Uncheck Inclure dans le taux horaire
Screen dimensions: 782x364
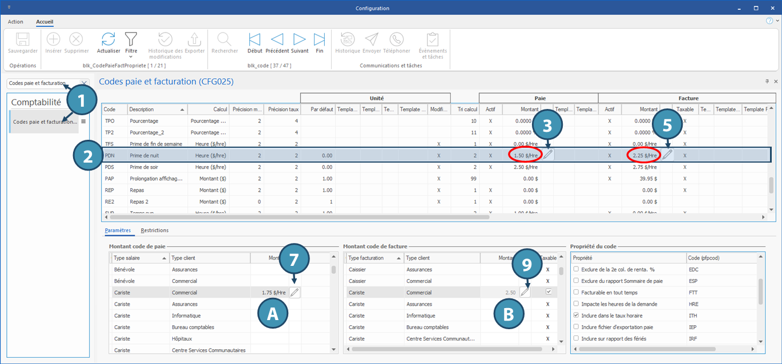coord(576,316)
